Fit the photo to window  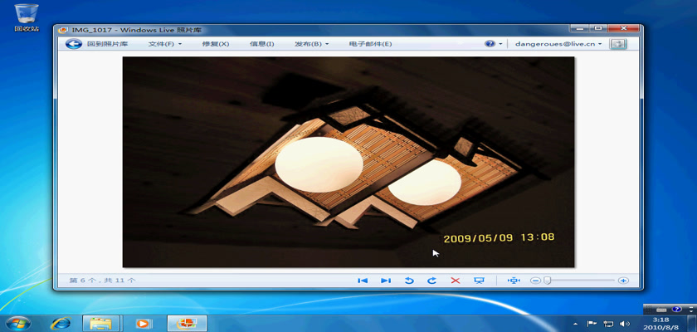(x=514, y=281)
